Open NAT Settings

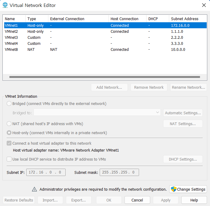pos(183,124)
